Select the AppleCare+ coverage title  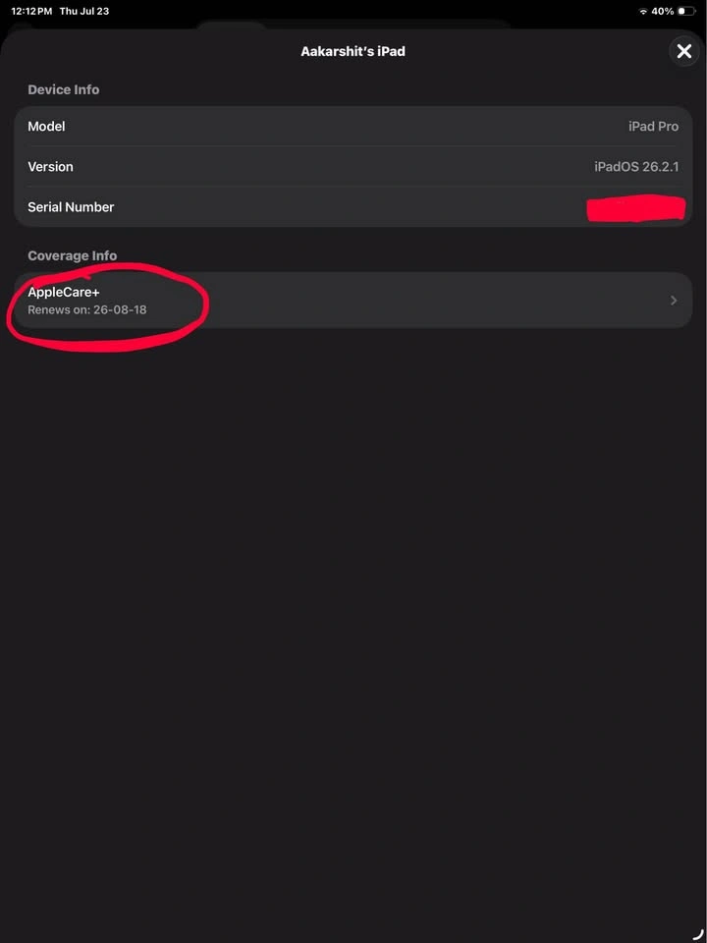64,293
